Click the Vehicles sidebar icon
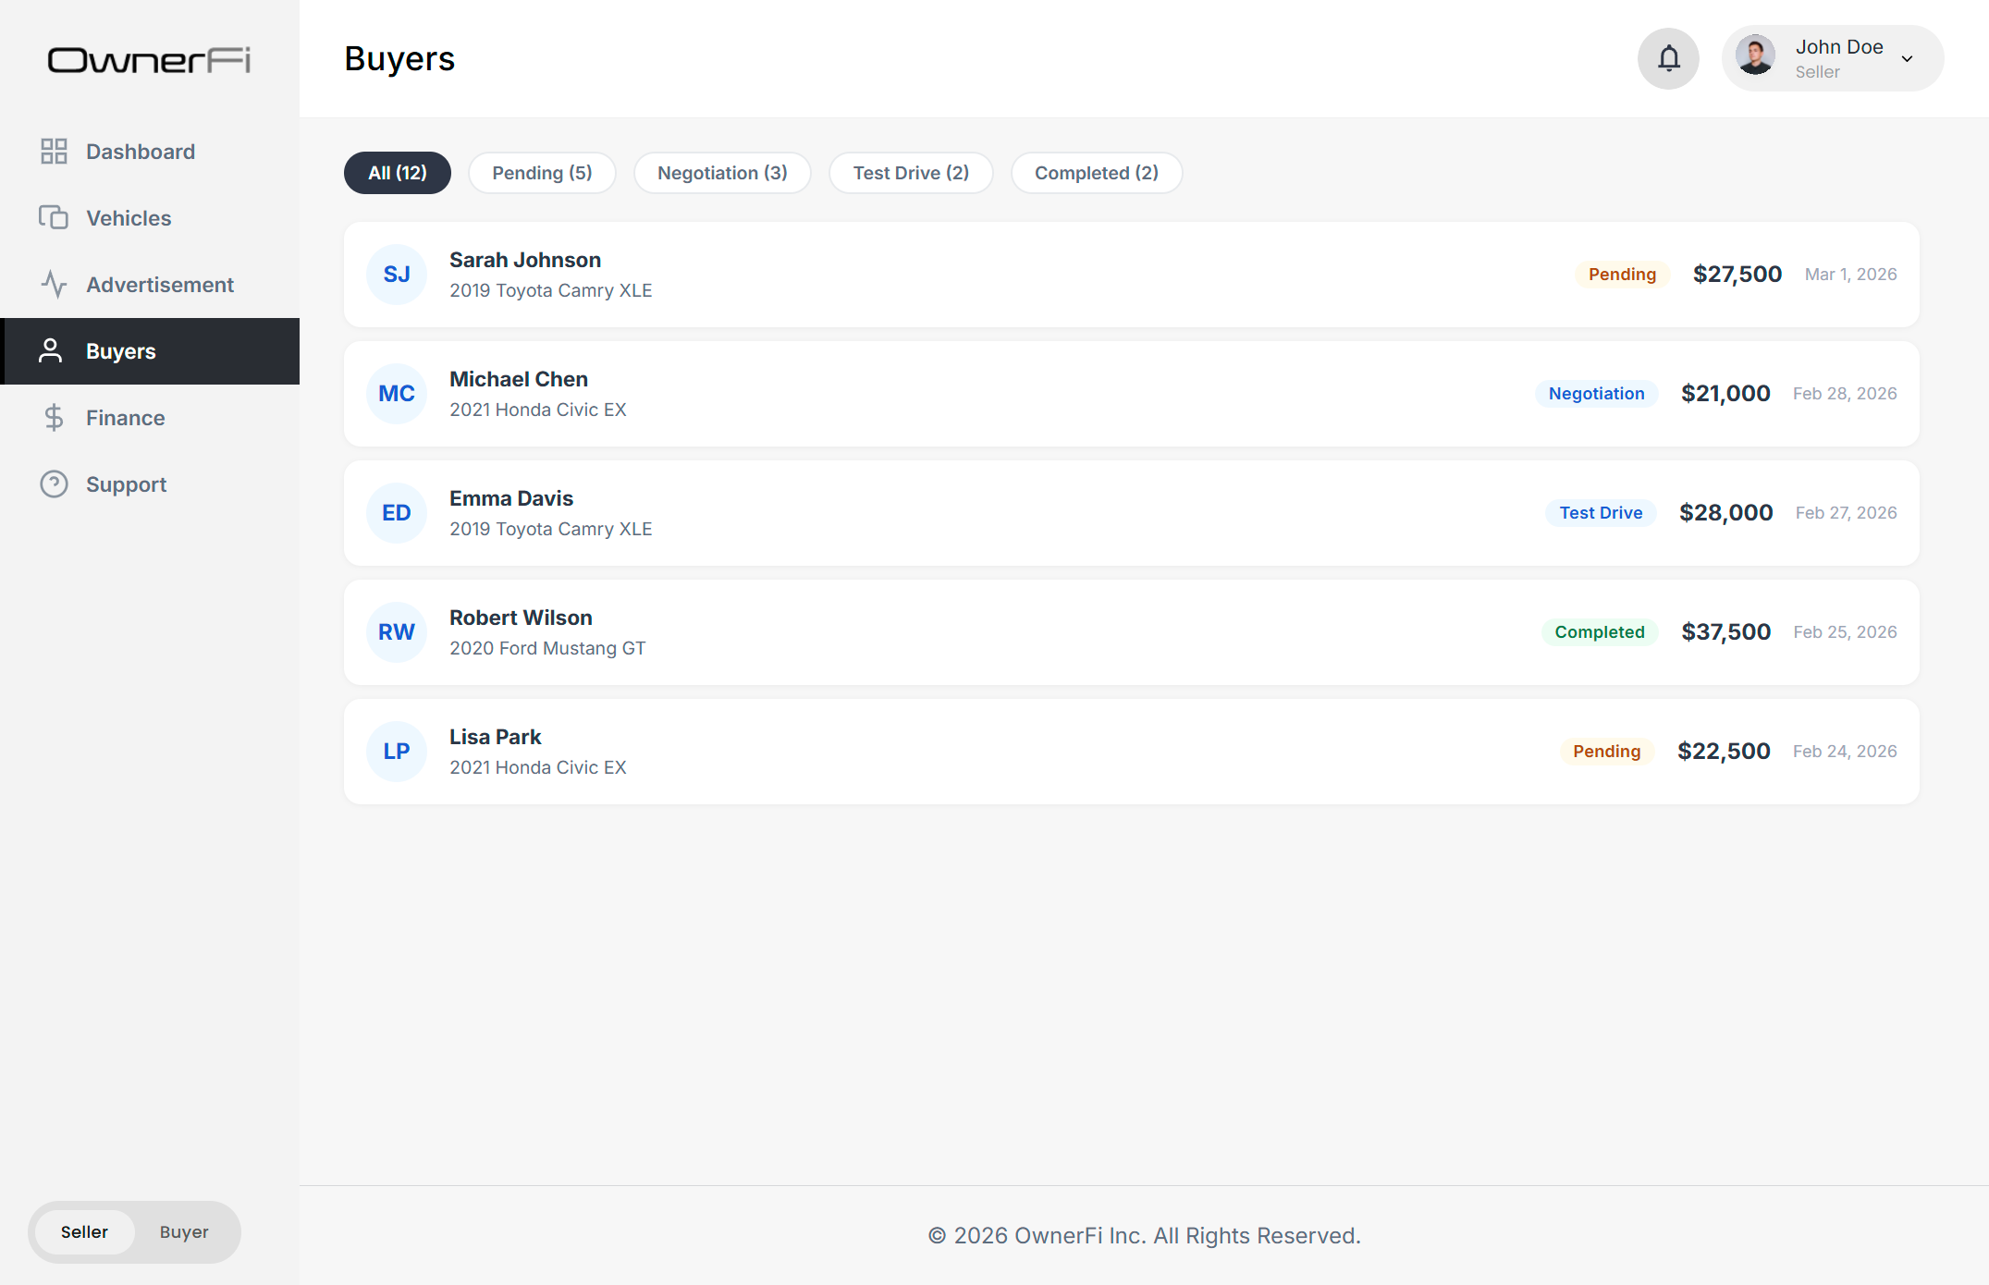The height and width of the screenshot is (1285, 1989). (54, 218)
